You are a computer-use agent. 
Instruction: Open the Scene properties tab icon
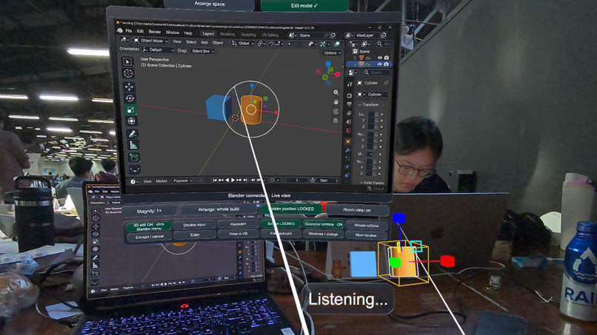[x=348, y=122]
